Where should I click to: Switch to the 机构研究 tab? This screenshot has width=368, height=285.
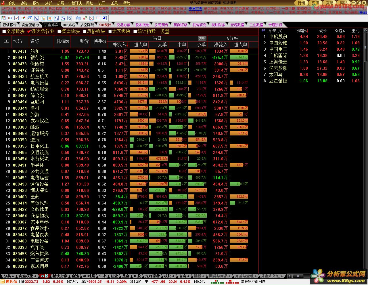point(199,25)
